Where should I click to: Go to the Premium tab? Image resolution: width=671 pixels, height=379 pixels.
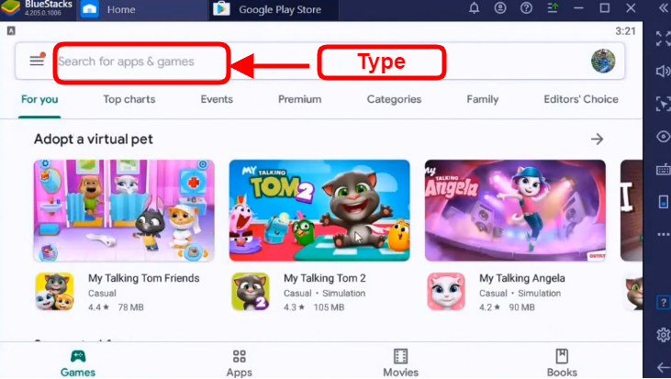coord(299,99)
